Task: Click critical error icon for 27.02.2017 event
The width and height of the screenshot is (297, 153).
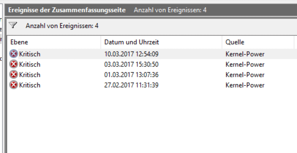Action: coord(13,85)
